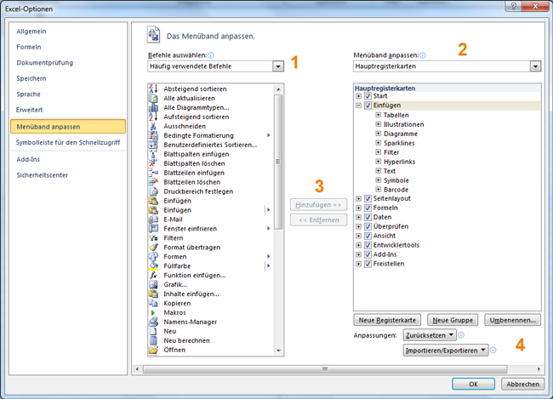This screenshot has height=399, width=553.
Task: Click the Ausschneiden scissors icon
Action: coord(153,126)
